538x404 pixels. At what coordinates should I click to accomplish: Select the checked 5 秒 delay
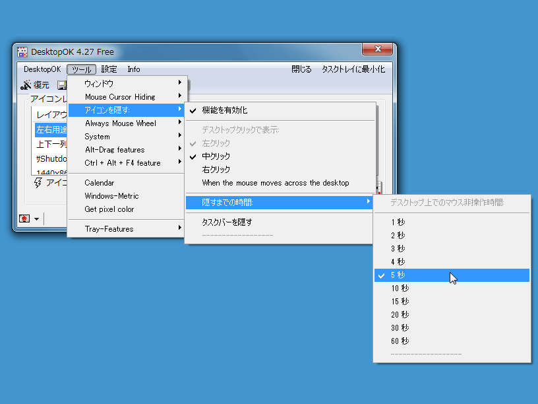coord(452,275)
